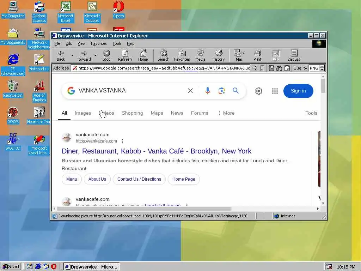The height and width of the screenshot is (271, 361).
Task: Switch to the Shopping results tab
Action: (133, 113)
